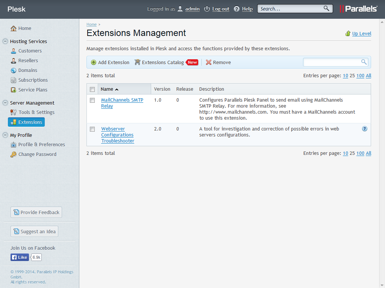Click the Facebook 6.9k like count
385x288 pixels.
click(x=36, y=257)
